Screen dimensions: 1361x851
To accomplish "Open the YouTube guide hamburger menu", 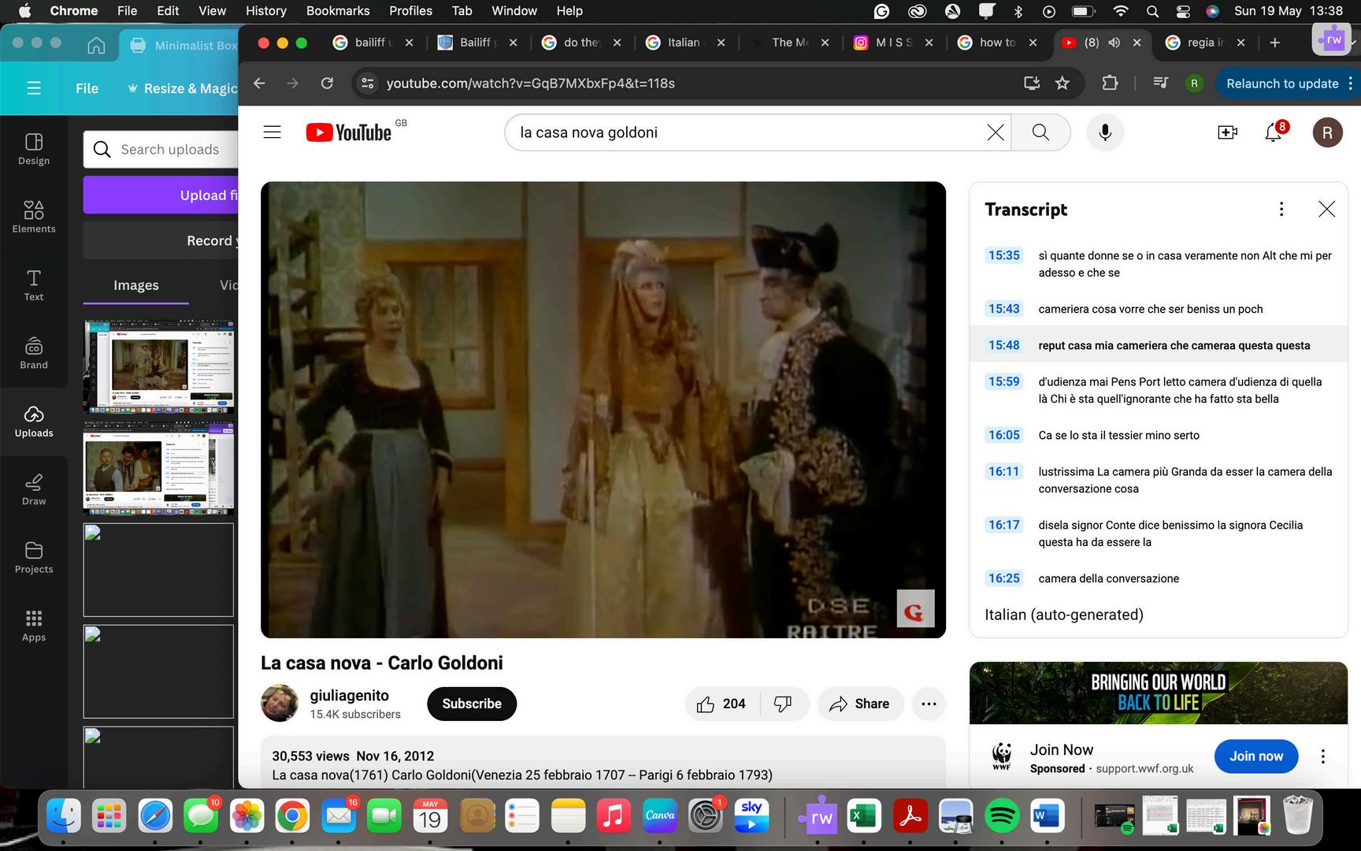I will tap(272, 132).
